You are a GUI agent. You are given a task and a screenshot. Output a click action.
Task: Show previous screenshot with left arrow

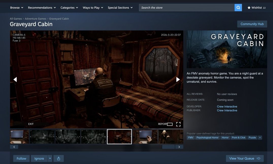click(x=15, y=79)
